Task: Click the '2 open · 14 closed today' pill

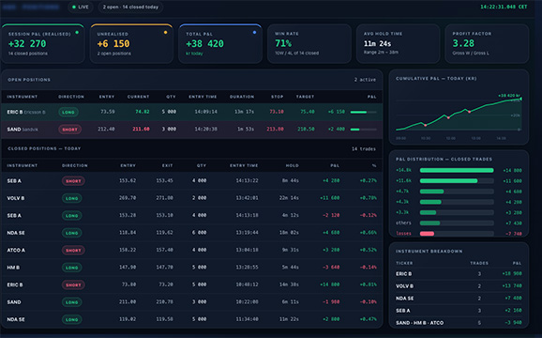Action: pyautogui.click(x=130, y=7)
